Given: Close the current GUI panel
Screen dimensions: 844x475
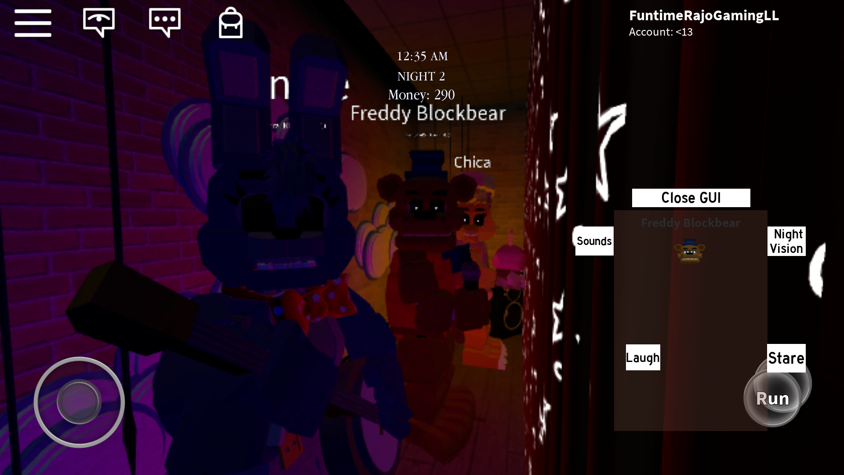Looking at the screenshot, I should point(691,197).
